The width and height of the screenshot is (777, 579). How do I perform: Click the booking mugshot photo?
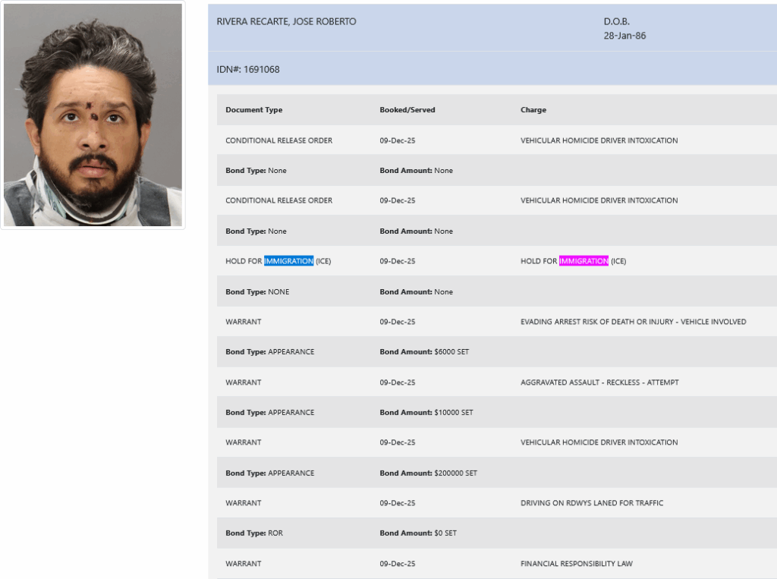tap(93, 115)
